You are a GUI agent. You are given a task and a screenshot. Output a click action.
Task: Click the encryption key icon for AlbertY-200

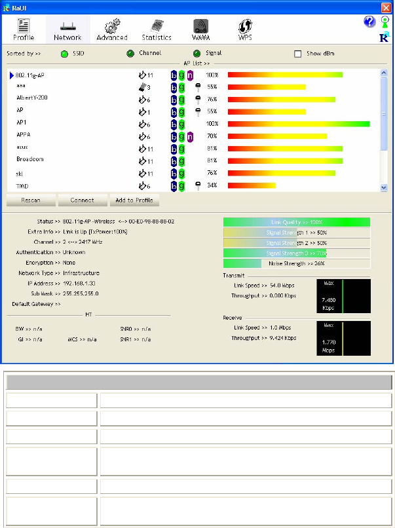pyautogui.click(x=198, y=100)
